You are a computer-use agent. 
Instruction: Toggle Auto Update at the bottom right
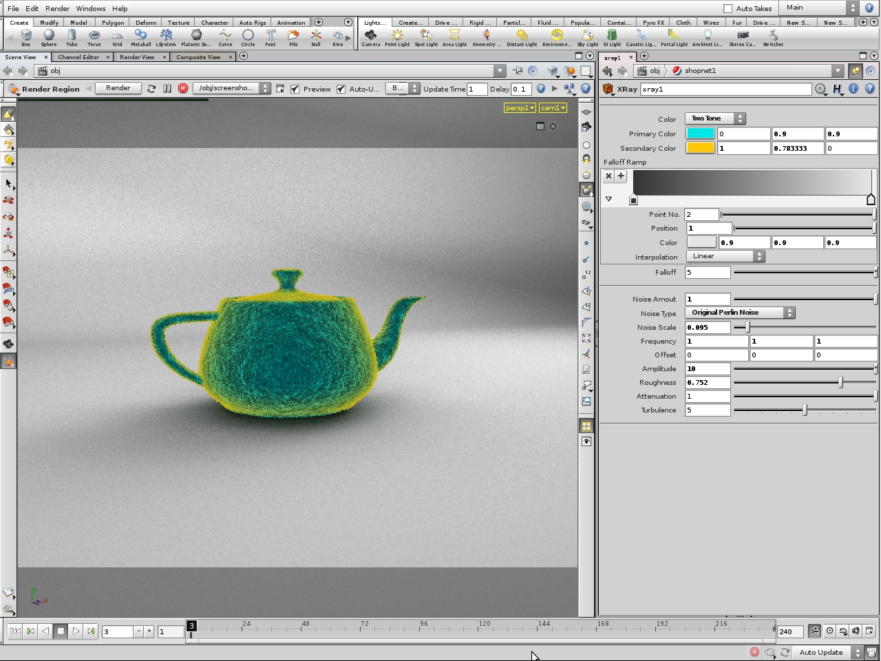(x=821, y=652)
